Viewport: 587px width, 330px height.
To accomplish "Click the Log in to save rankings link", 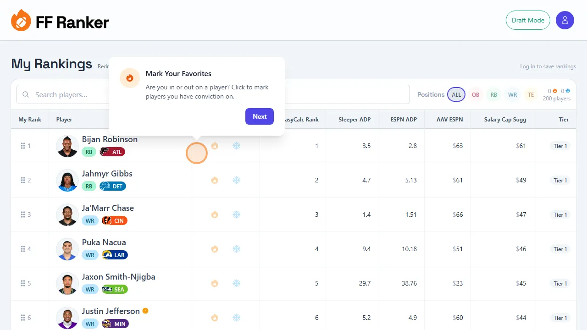I will click(x=548, y=66).
